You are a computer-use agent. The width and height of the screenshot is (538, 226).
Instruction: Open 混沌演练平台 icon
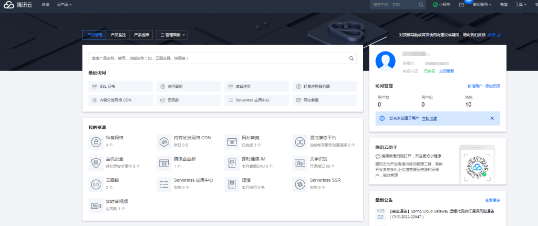(x=300, y=142)
